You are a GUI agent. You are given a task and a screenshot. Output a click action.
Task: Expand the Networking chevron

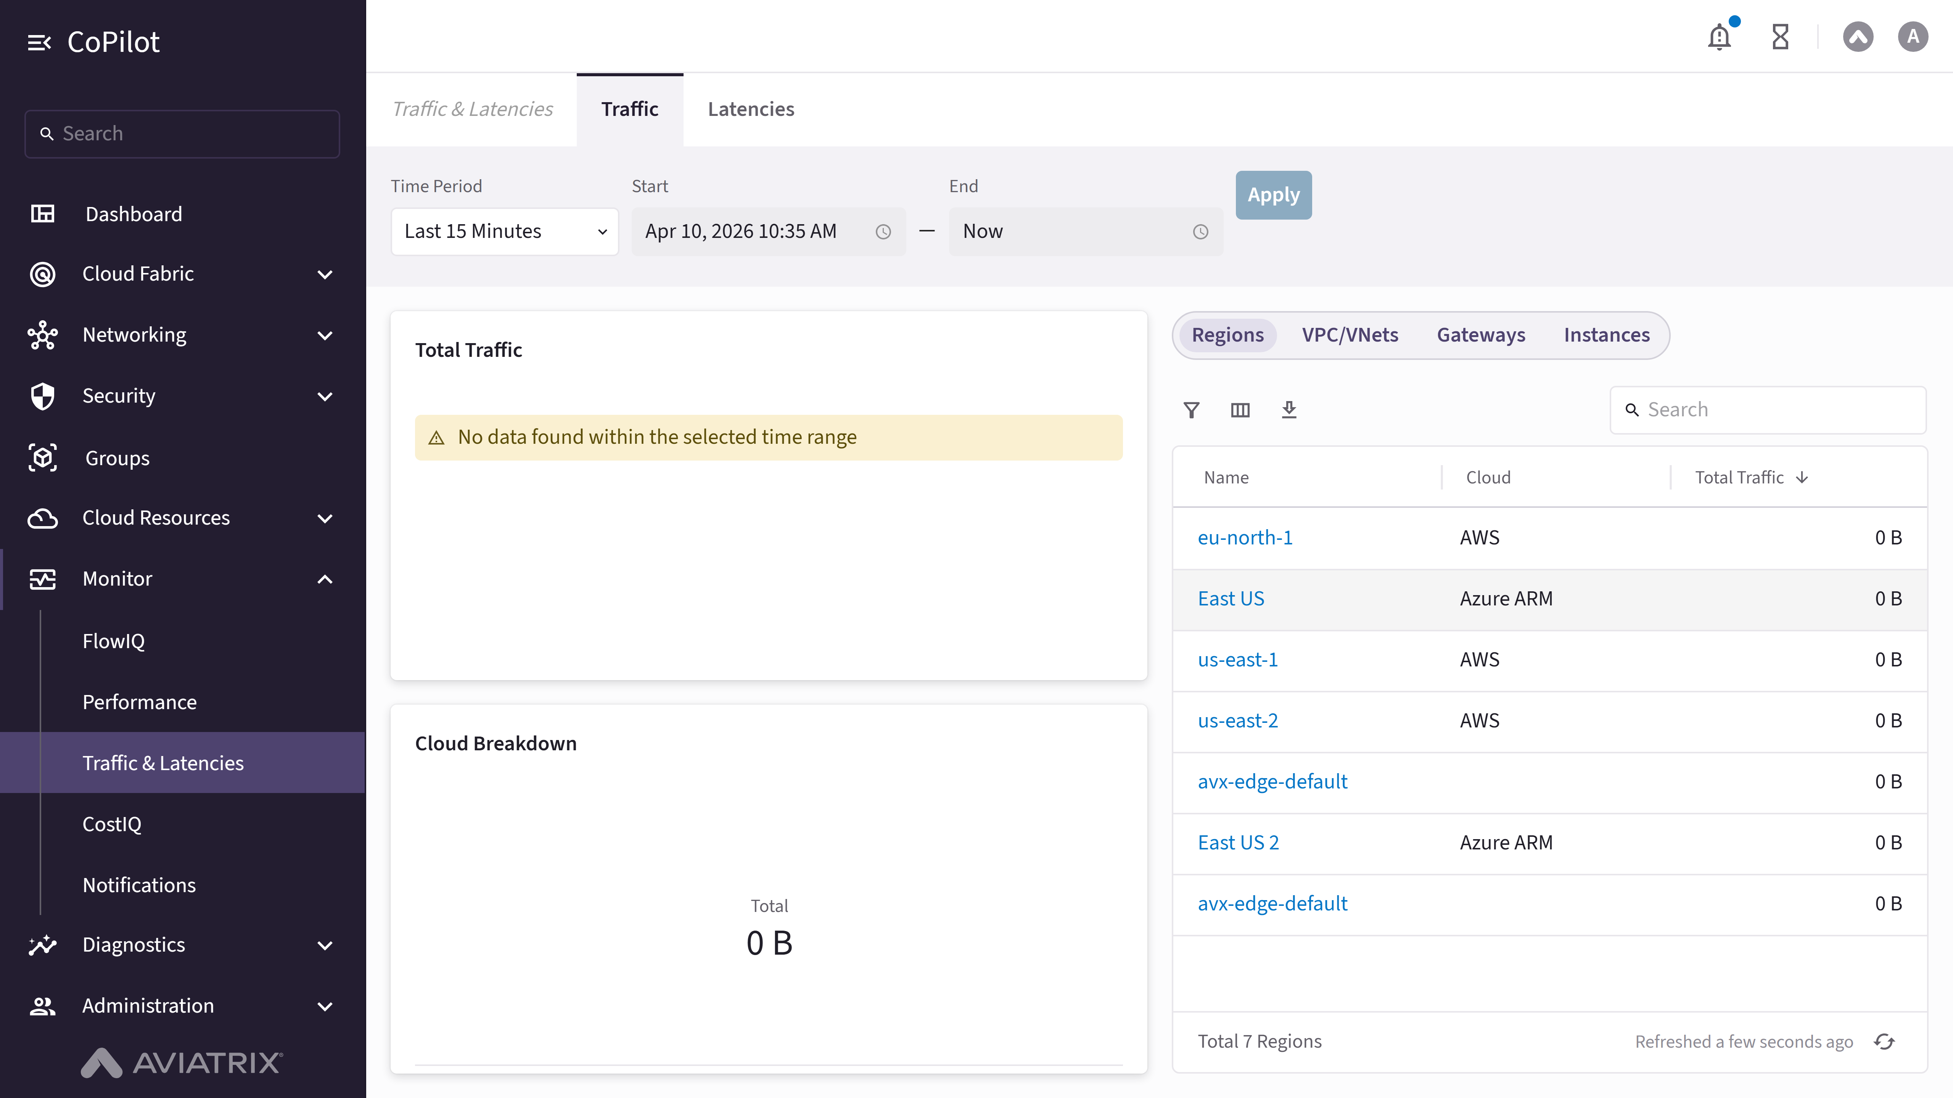click(x=325, y=335)
